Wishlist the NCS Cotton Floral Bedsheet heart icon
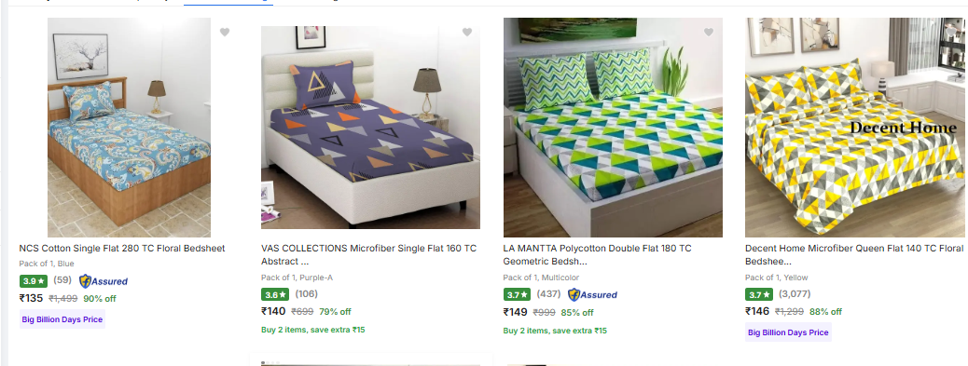 pyautogui.click(x=225, y=32)
